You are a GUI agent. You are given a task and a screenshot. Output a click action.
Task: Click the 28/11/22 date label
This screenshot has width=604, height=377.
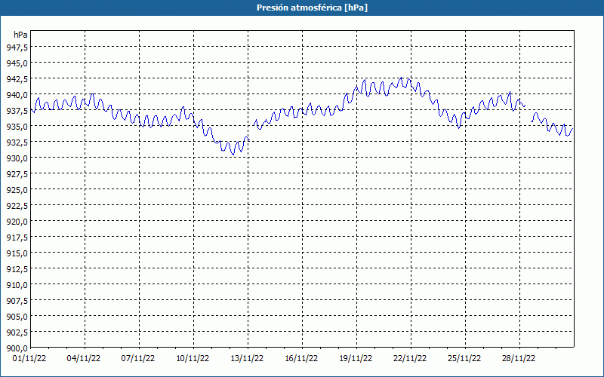(519, 359)
